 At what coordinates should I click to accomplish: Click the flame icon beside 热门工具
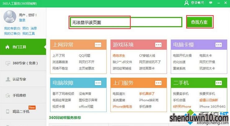point(7,47)
